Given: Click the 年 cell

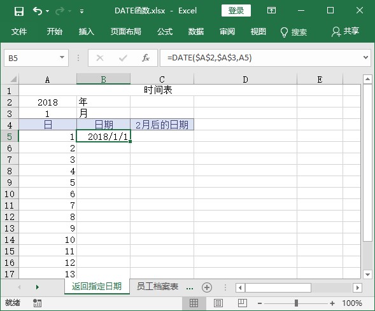Looking at the screenshot, I should point(103,102).
